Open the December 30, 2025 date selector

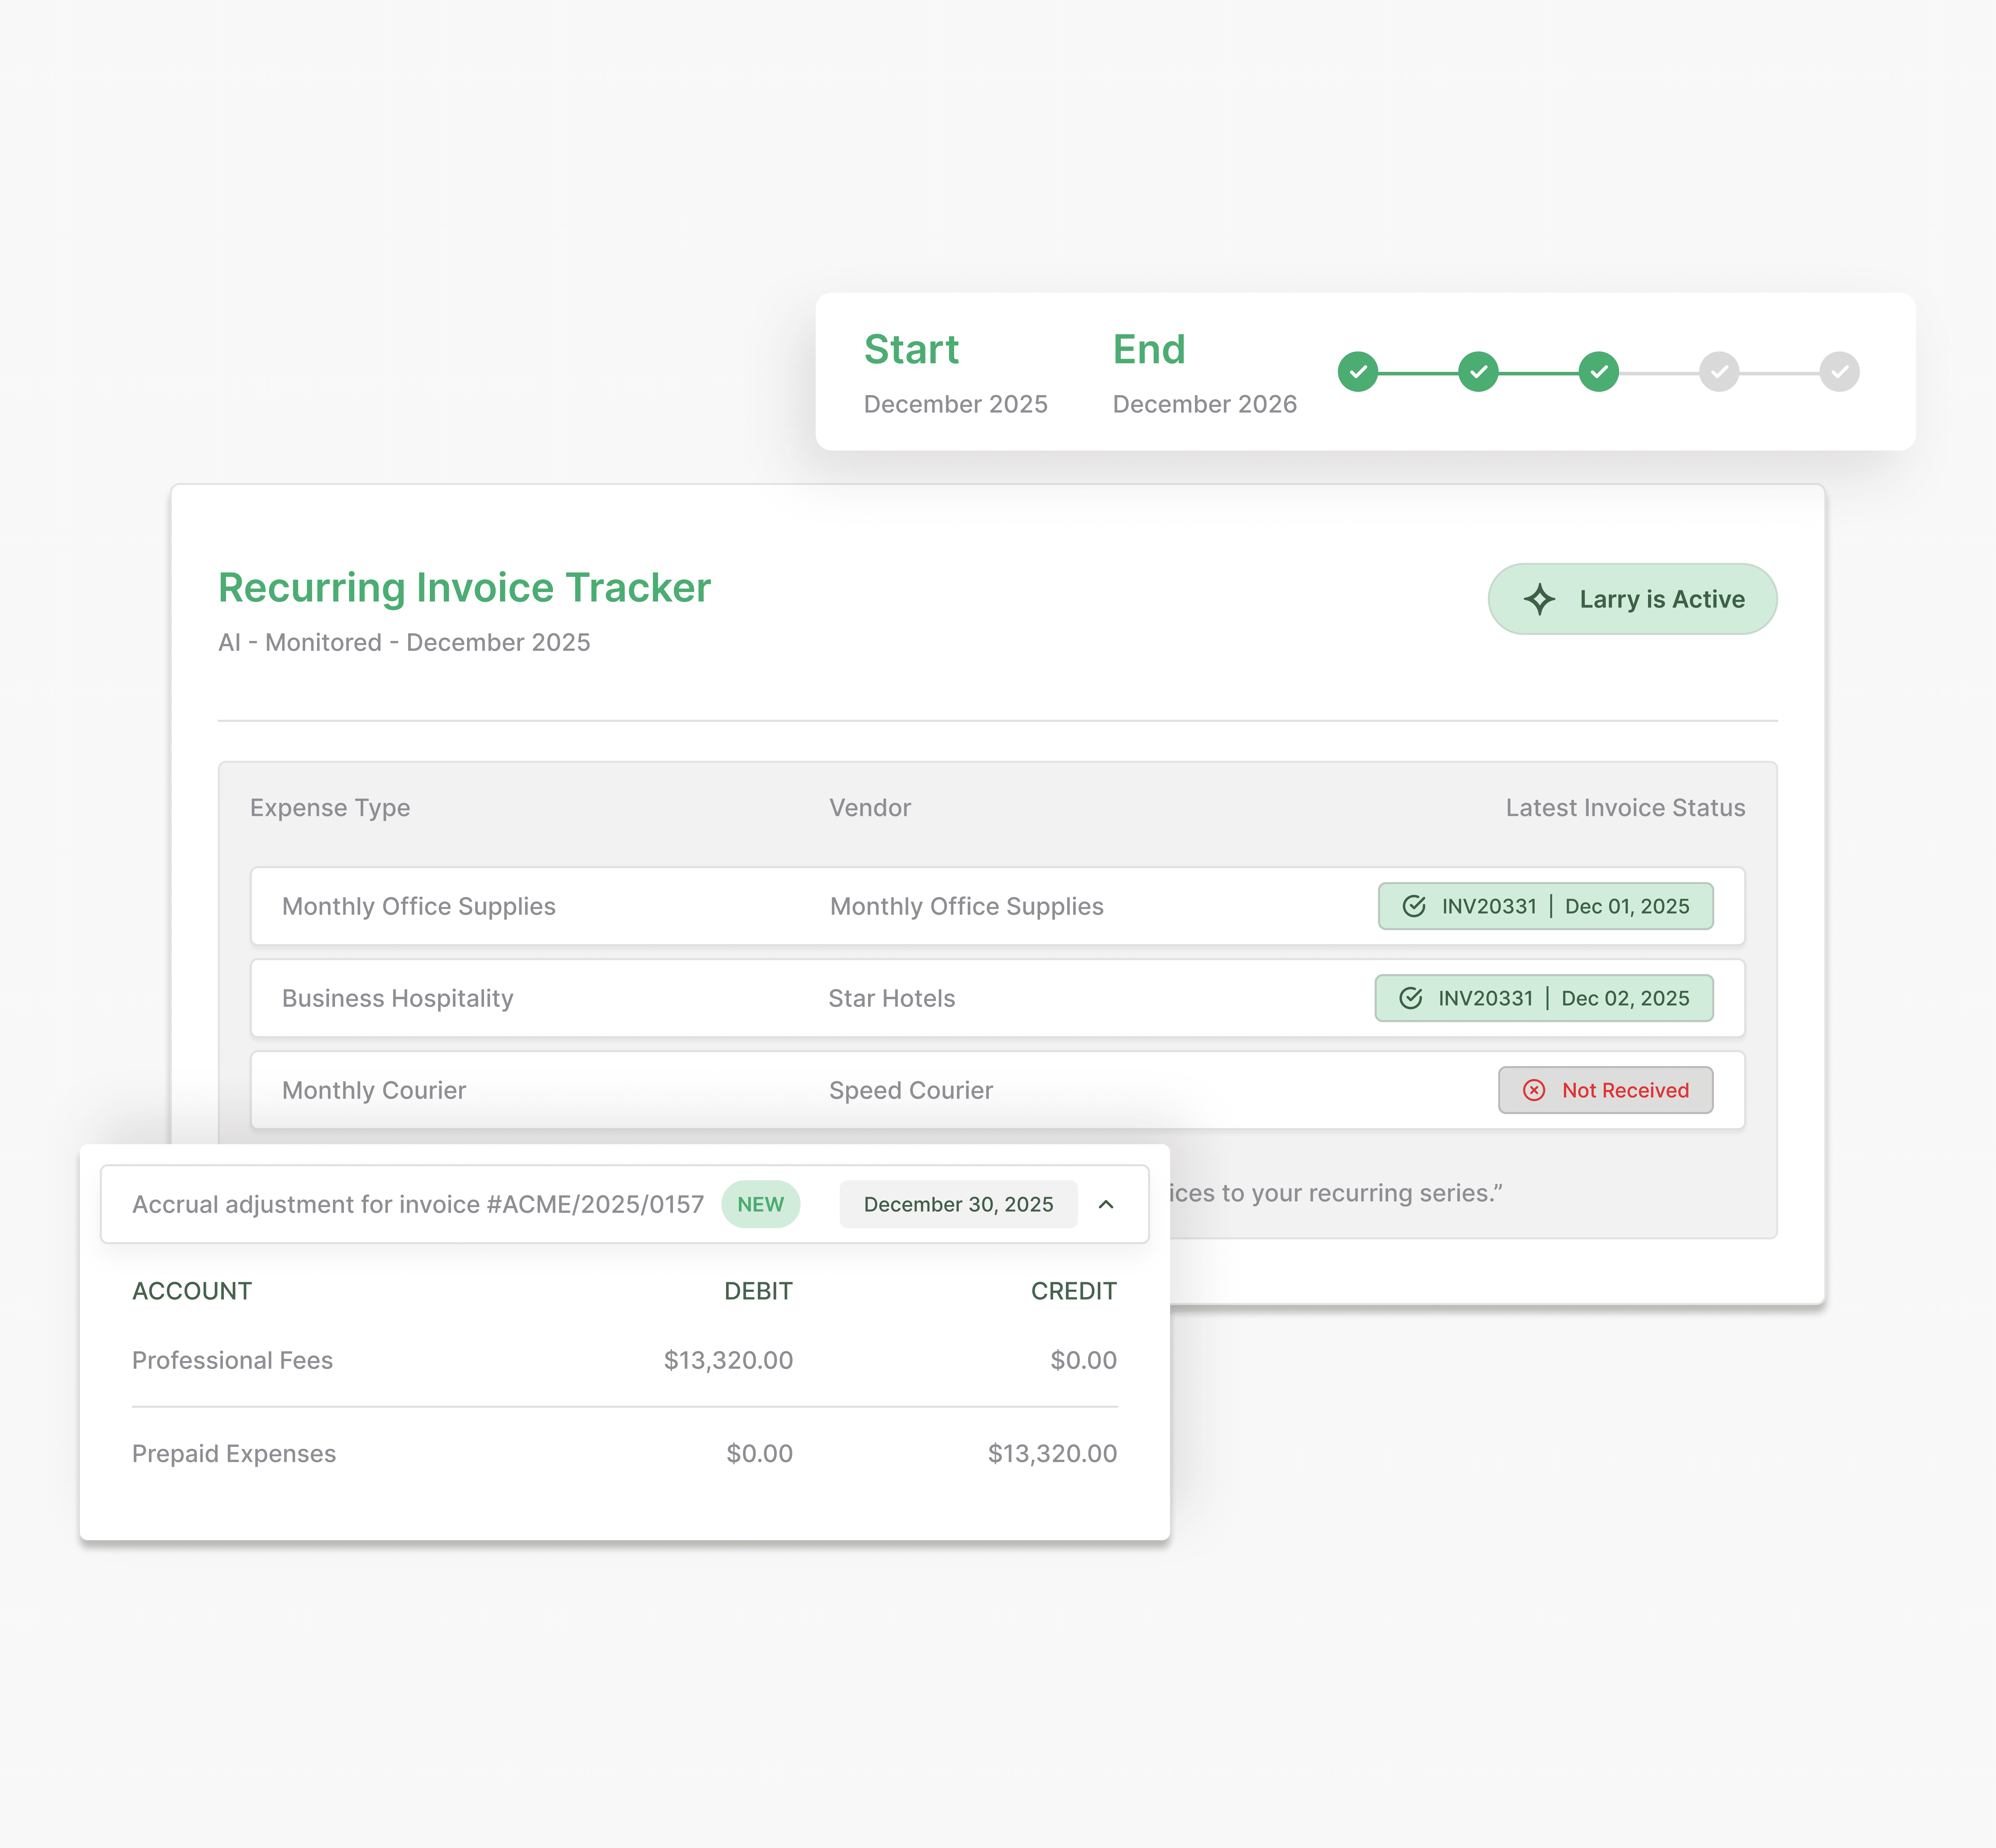pos(958,1204)
